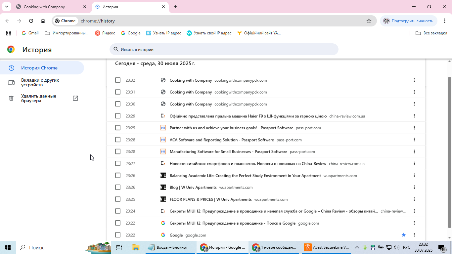Viewport: 452px width, 254px height.
Task: Check the 23:30 Cooking with Company entry
Action: pos(118,104)
